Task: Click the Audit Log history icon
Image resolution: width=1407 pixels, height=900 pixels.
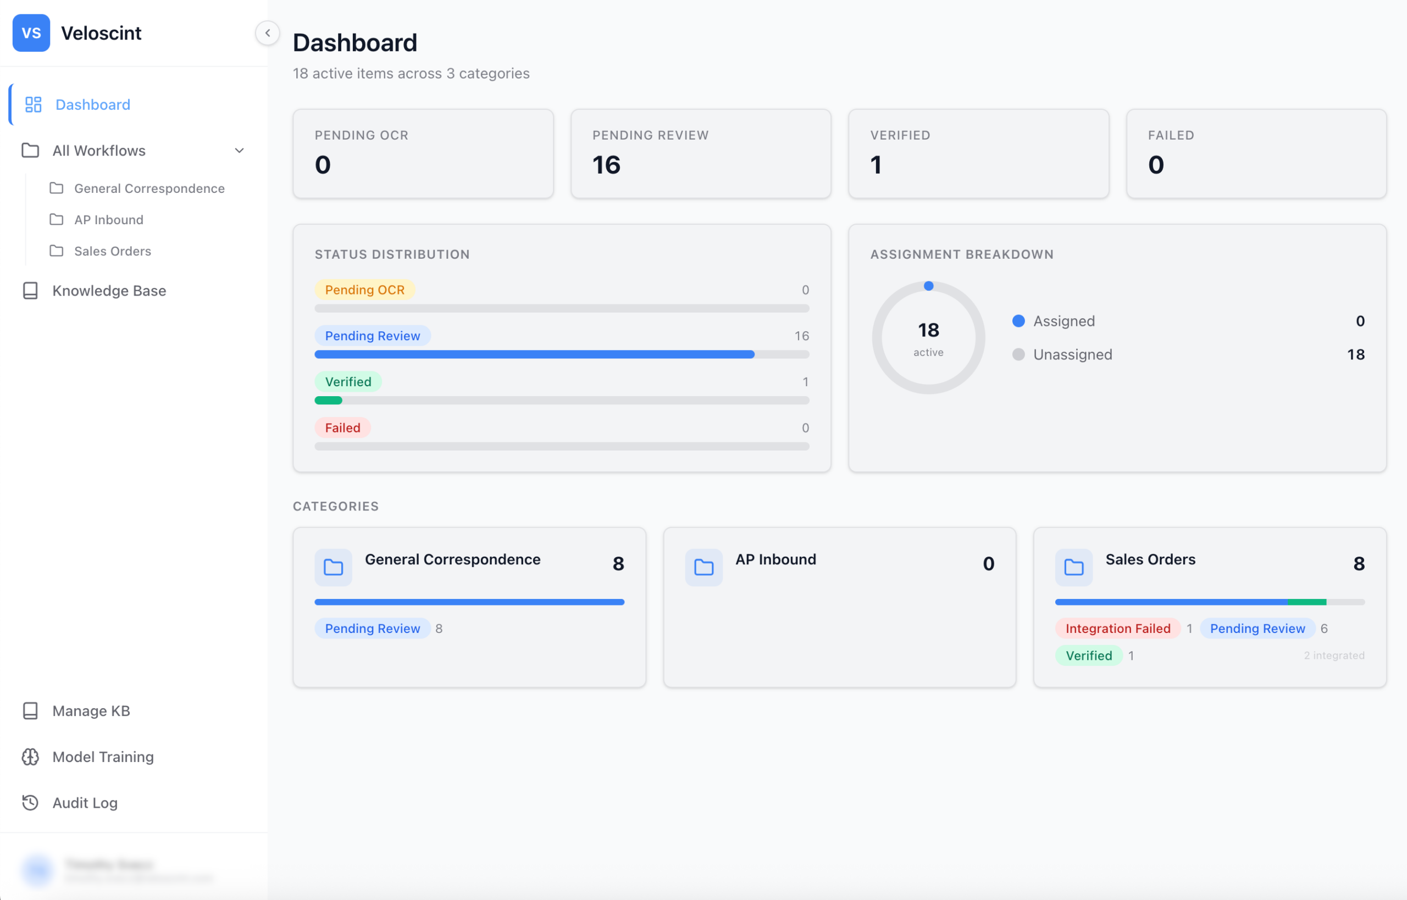Action: click(30, 802)
